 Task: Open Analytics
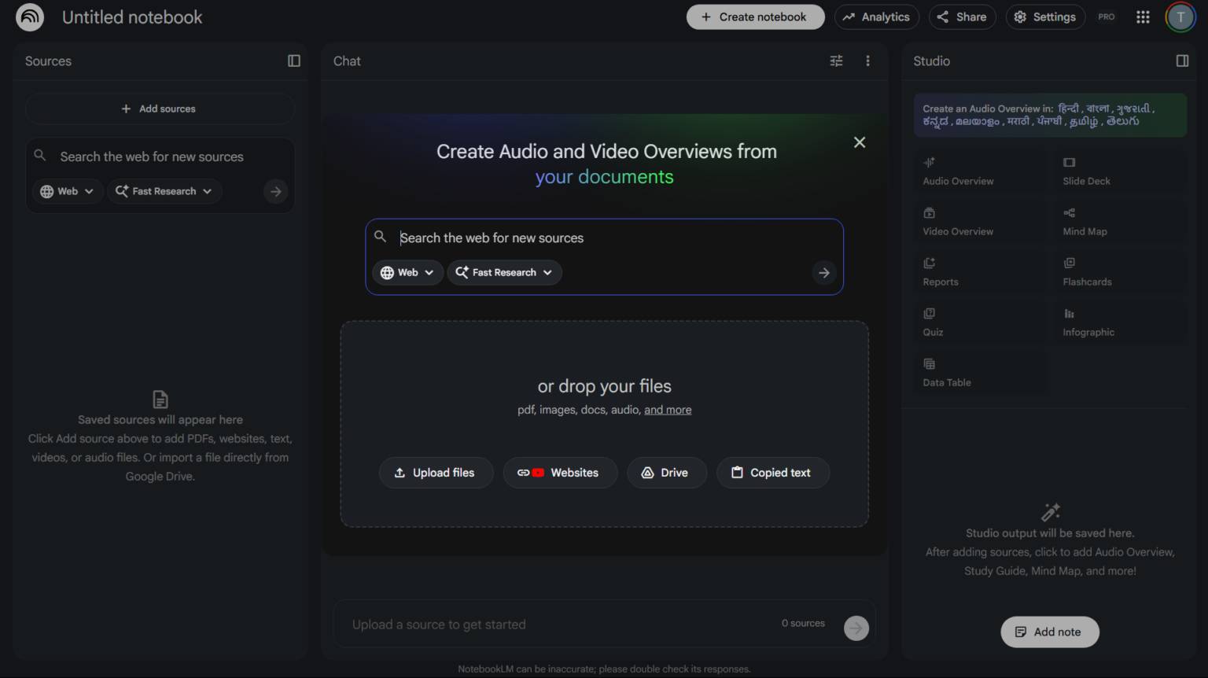876,17
